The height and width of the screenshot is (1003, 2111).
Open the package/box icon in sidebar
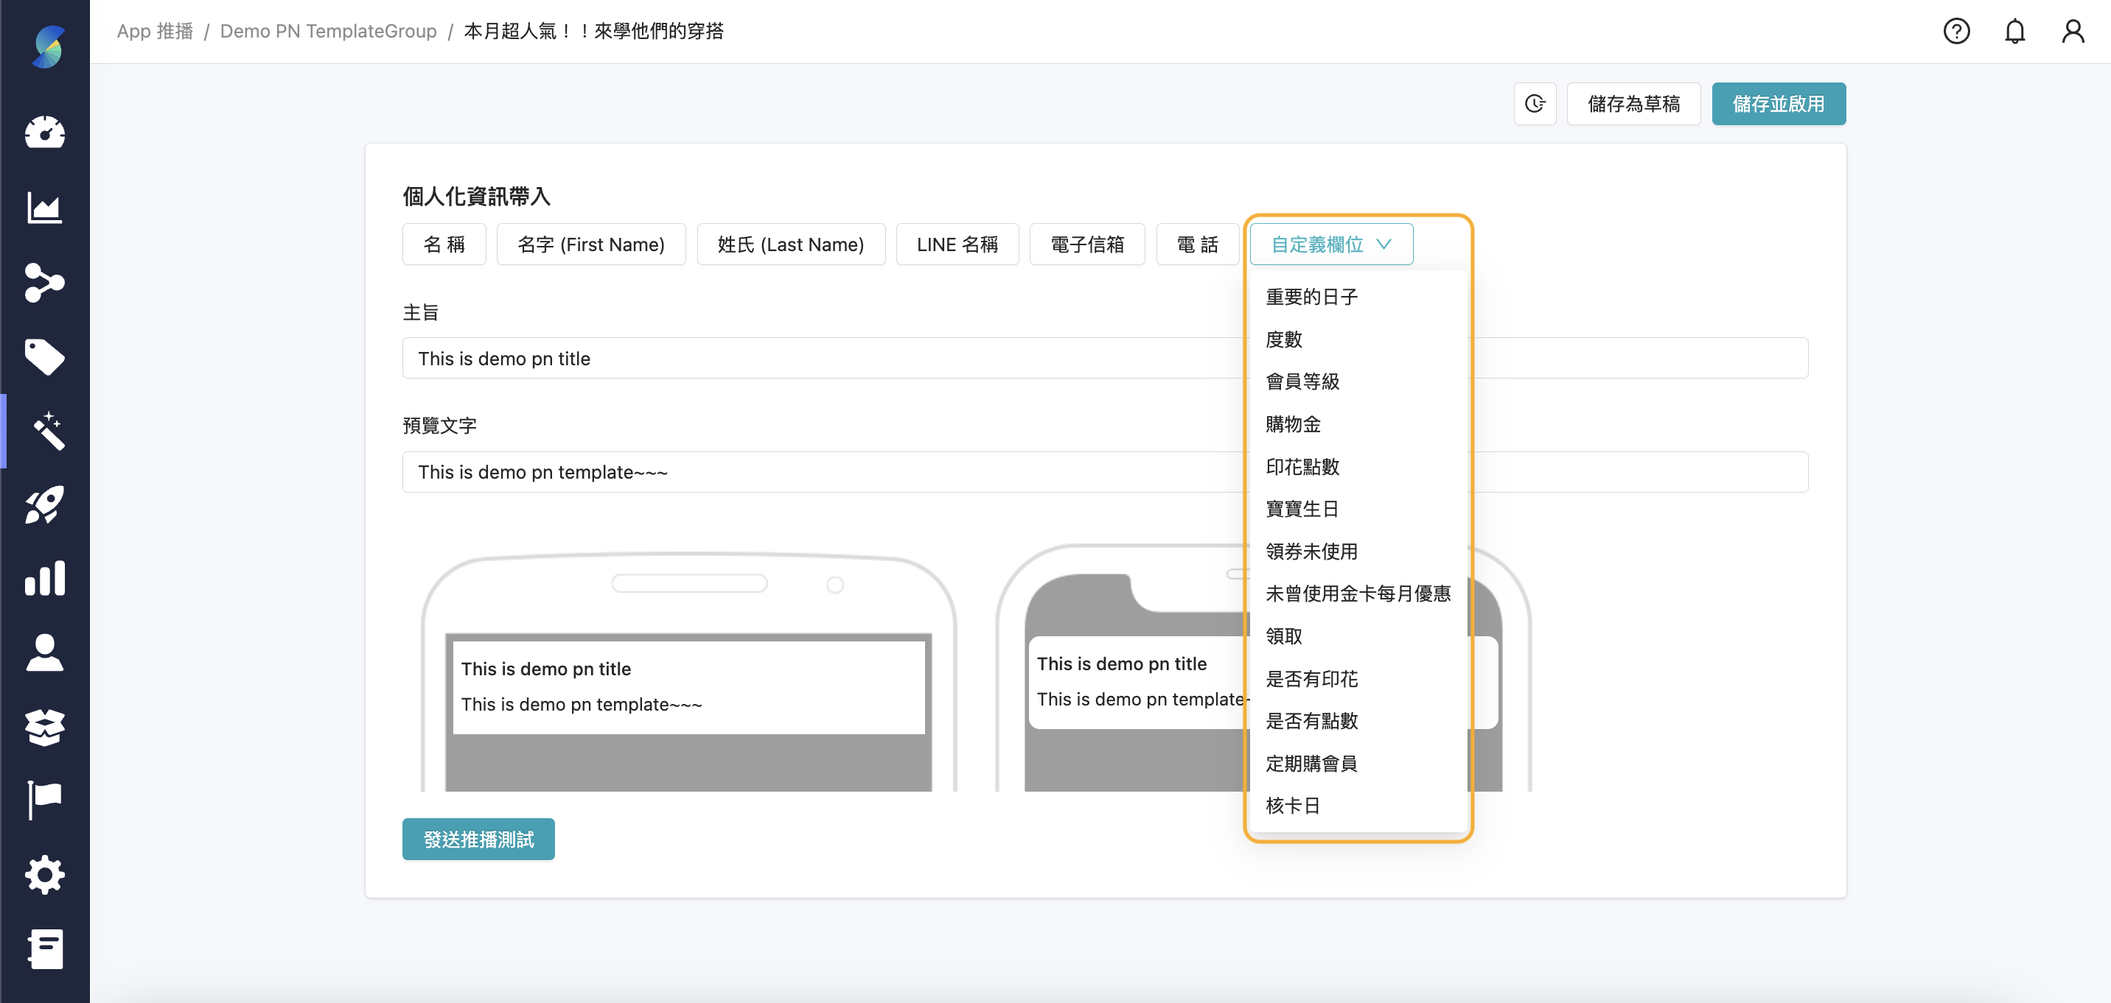point(45,726)
